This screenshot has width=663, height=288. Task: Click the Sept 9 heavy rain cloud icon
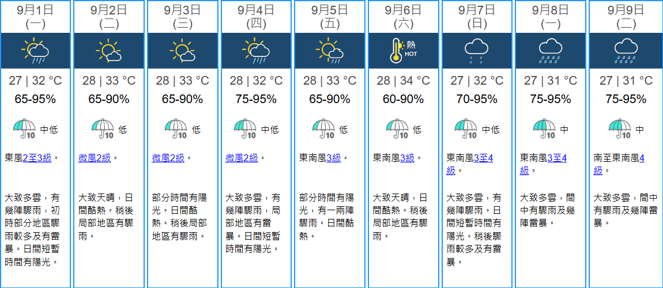tap(625, 51)
